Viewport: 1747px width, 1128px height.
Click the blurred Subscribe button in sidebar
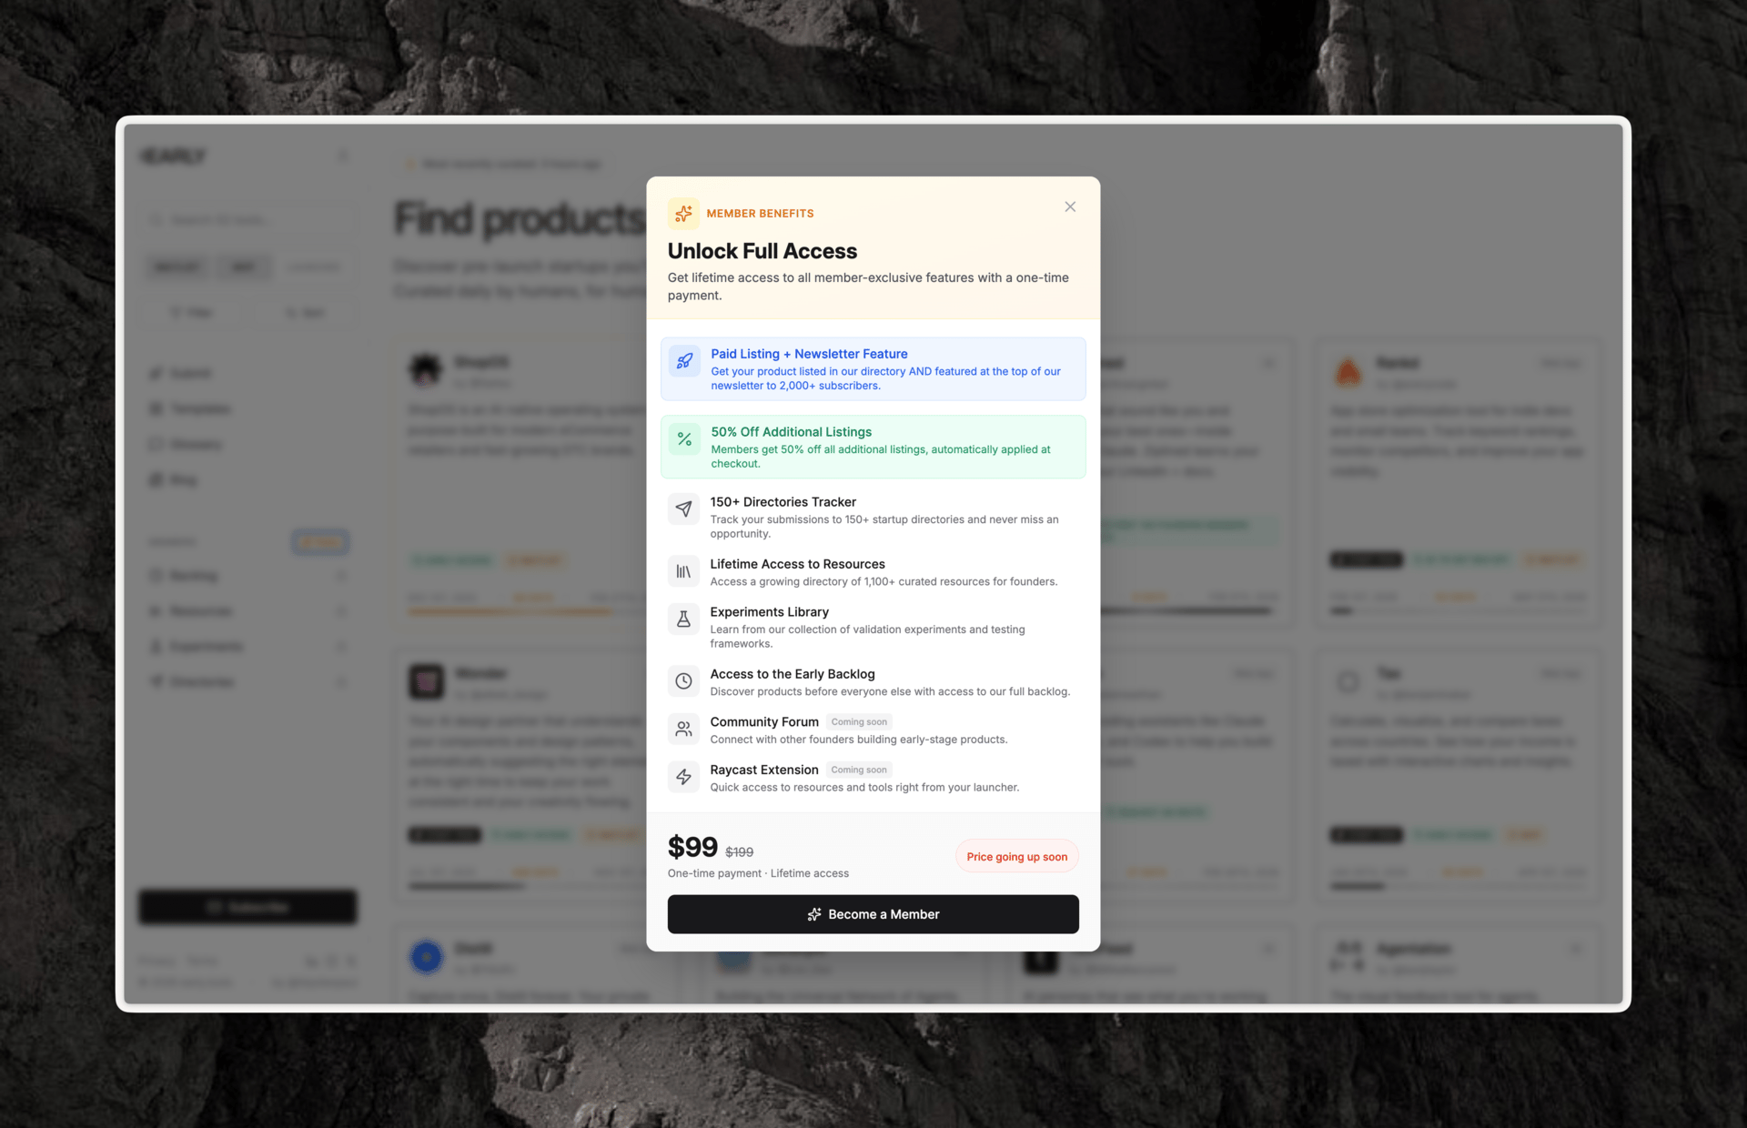(247, 907)
